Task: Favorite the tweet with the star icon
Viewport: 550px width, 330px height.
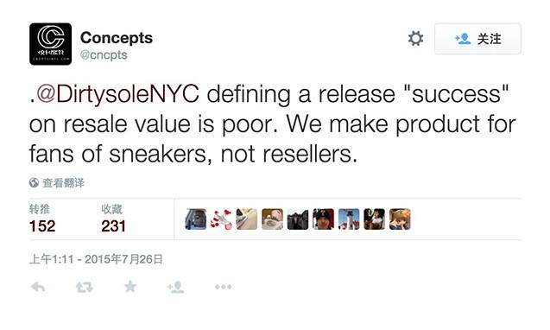Action: point(130,287)
